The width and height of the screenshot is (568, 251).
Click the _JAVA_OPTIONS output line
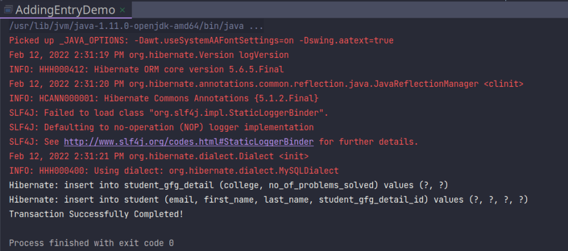[x=201, y=41]
